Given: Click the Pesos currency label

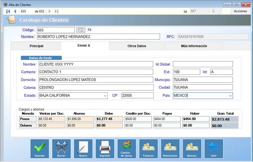Looking at the screenshot, I should (x=28, y=119).
